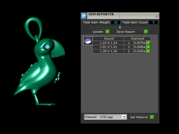
Task: Click the 0.007tw weight cell
Action: tap(140, 43)
